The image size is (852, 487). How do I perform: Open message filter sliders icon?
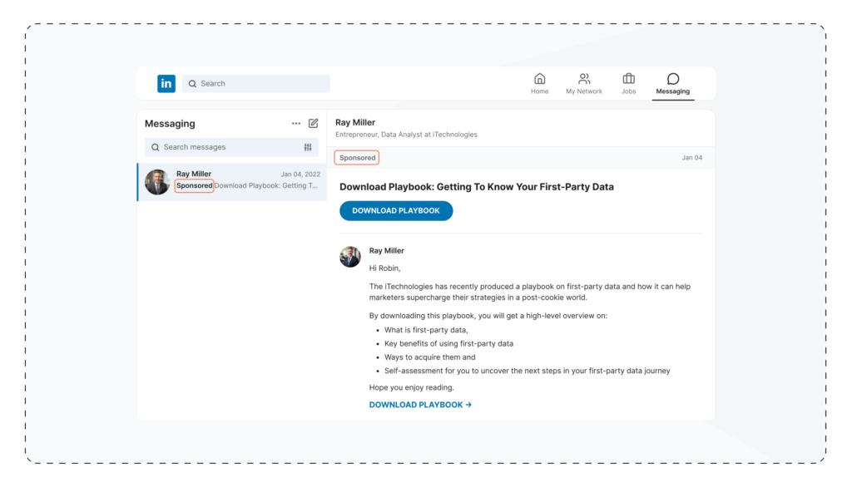[308, 147]
